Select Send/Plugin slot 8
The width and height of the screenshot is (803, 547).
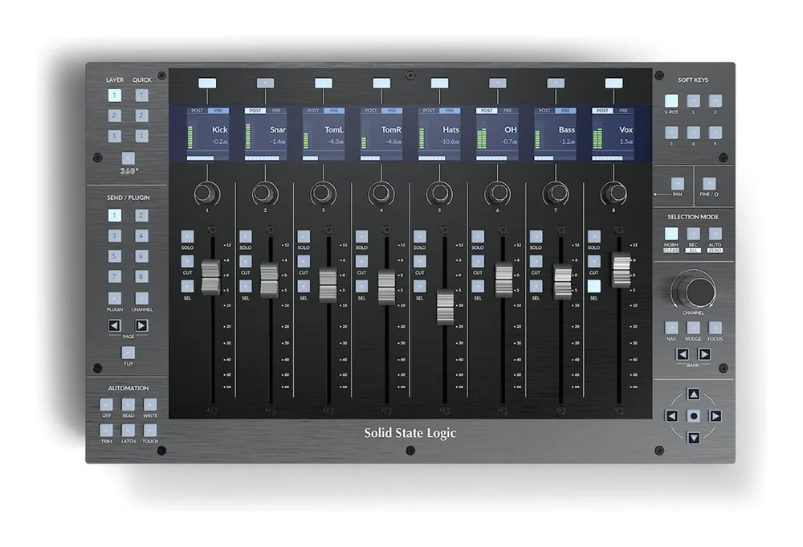click(x=141, y=276)
